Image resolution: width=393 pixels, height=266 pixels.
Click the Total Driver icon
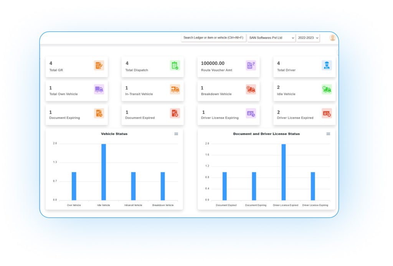tap(327, 65)
